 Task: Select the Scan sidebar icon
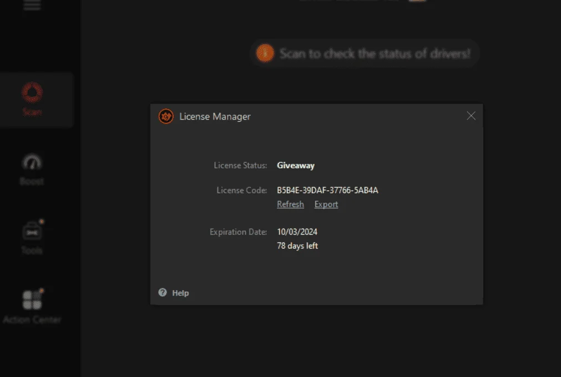click(x=32, y=92)
